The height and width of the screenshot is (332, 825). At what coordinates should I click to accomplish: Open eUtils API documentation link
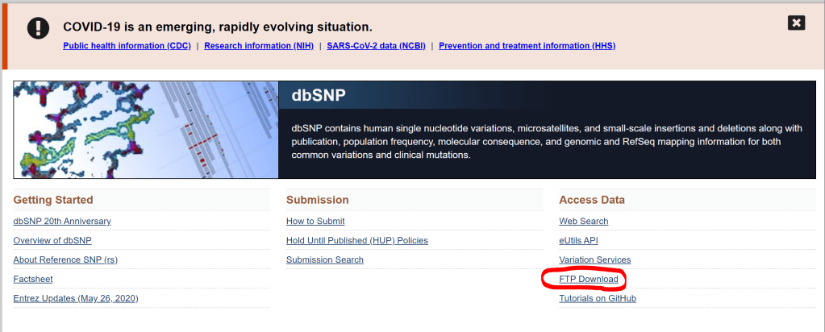578,240
